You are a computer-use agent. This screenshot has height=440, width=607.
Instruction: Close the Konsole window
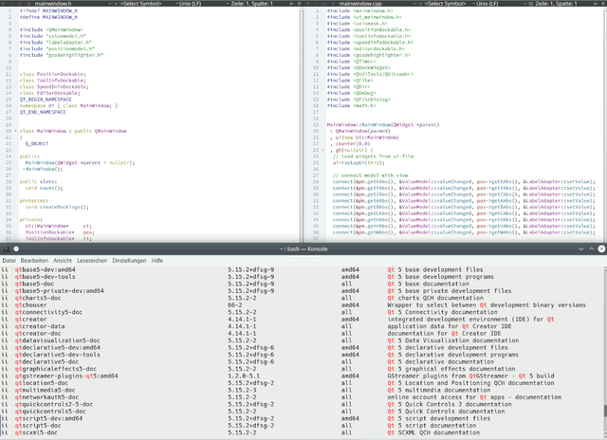[601, 248]
